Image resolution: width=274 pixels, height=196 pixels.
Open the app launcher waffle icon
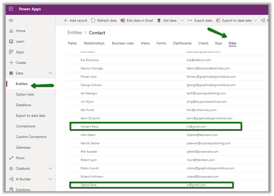11,9
